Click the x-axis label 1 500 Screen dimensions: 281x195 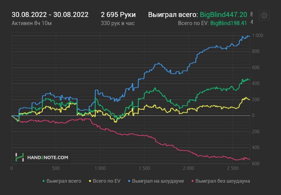(144, 168)
